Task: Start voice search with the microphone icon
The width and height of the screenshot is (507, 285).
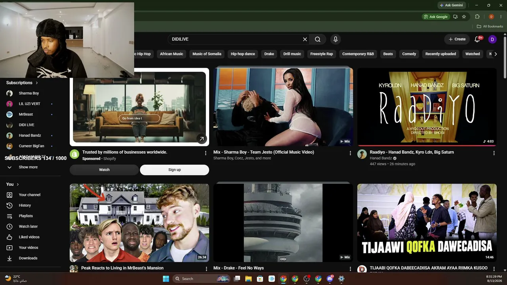Action: (335, 39)
